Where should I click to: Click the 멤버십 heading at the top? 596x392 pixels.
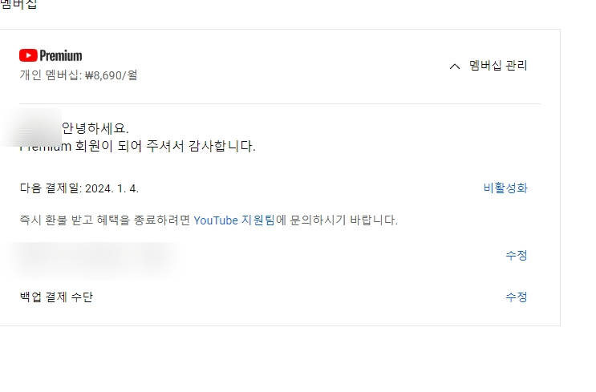18,5
